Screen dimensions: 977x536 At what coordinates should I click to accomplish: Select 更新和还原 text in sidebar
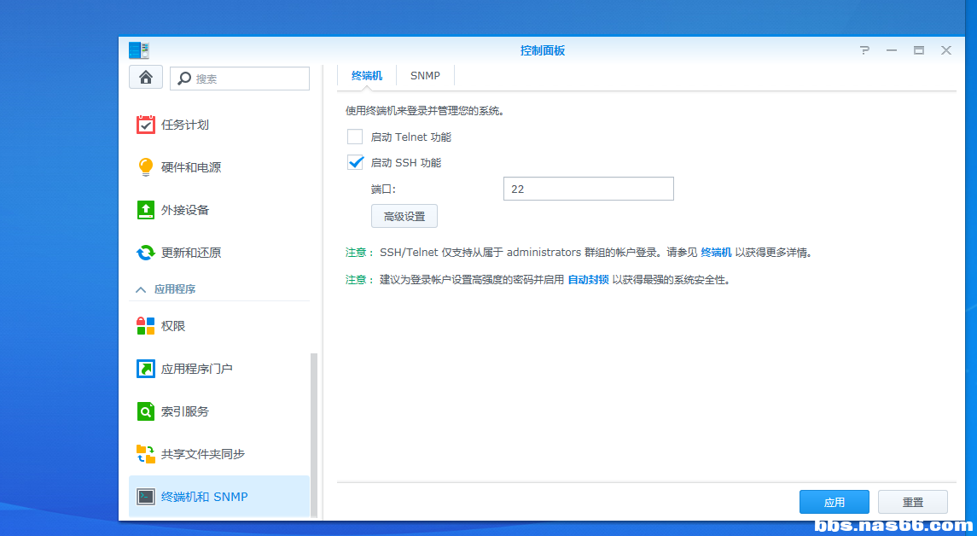click(x=191, y=253)
